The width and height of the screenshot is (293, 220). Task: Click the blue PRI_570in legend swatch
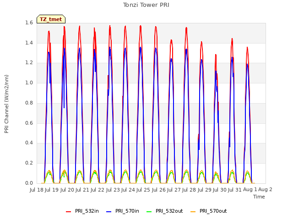point(109,212)
